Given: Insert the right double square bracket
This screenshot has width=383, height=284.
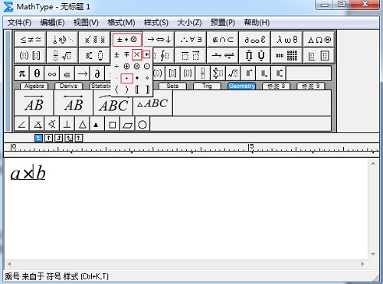Looking at the screenshot, I should (x=147, y=90).
